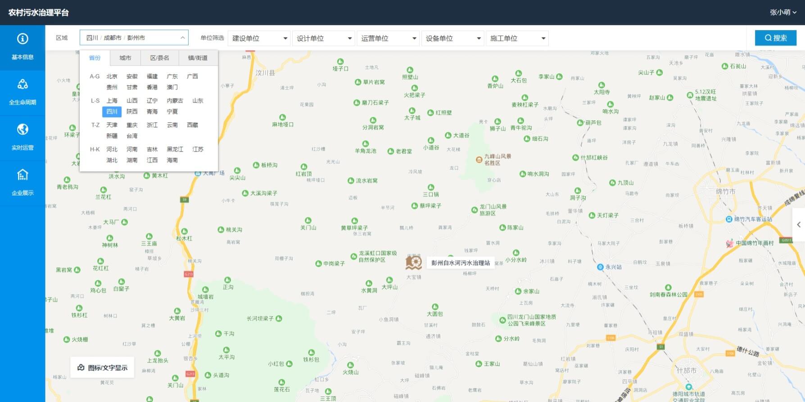Click the 绵竹汽车客运站 bus station marker
The height and width of the screenshot is (402, 805).
coord(729,219)
